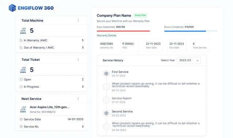This screenshot has width=233, height=138.
Task: Click the Service History heading
Action: [113, 60]
